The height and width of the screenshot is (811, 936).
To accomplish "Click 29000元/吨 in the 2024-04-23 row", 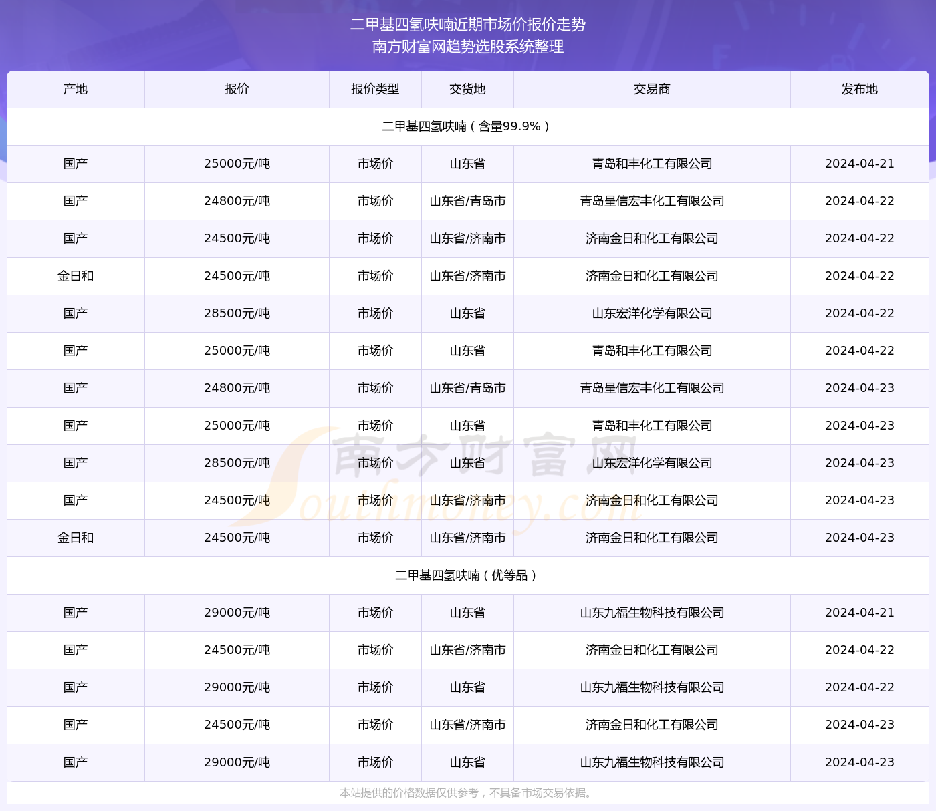I will [237, 762].
